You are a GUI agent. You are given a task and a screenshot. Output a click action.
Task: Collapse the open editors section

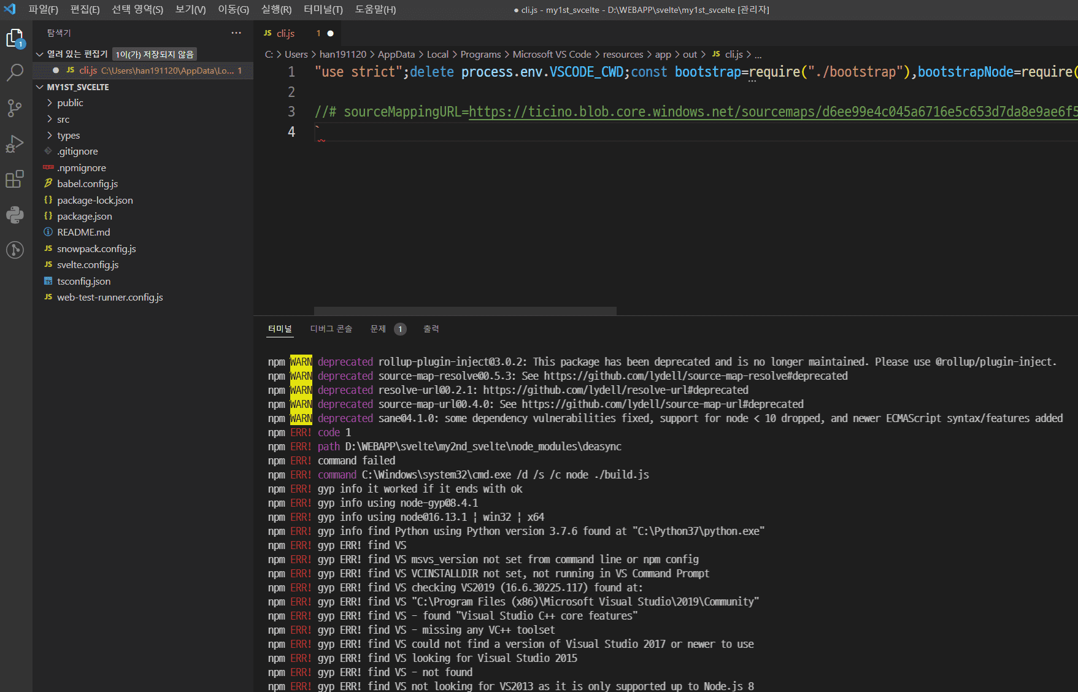pos(40,55)
